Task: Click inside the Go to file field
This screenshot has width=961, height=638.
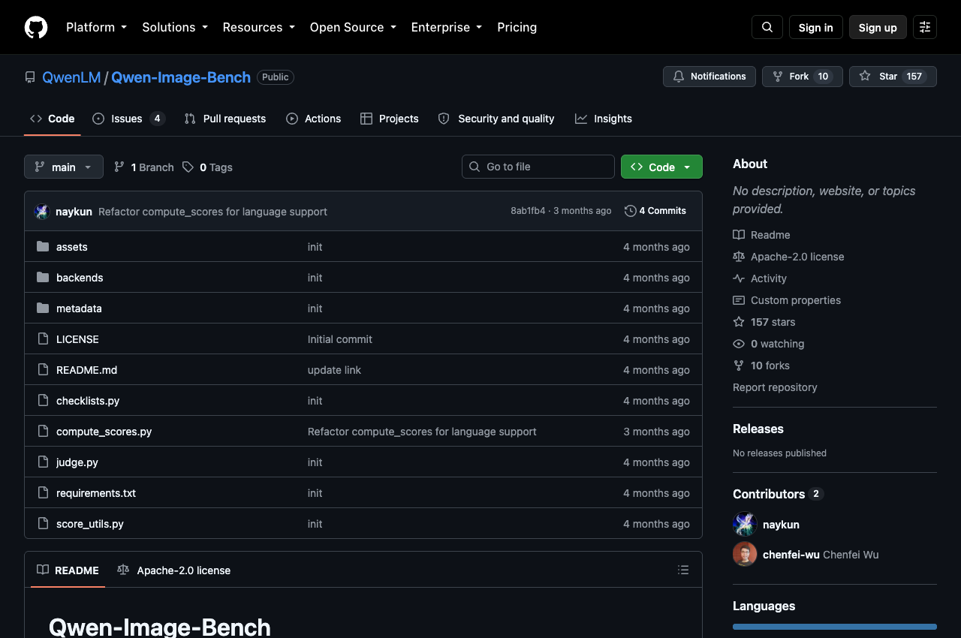Action: click(x=538, y=167)
